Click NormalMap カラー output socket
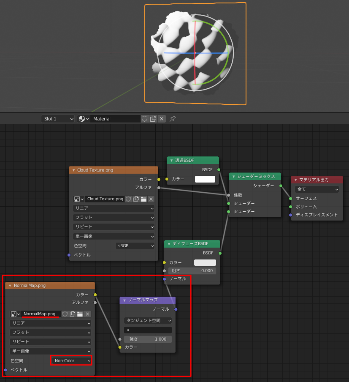This screenshot has width=349, height=382. point(95,295)
